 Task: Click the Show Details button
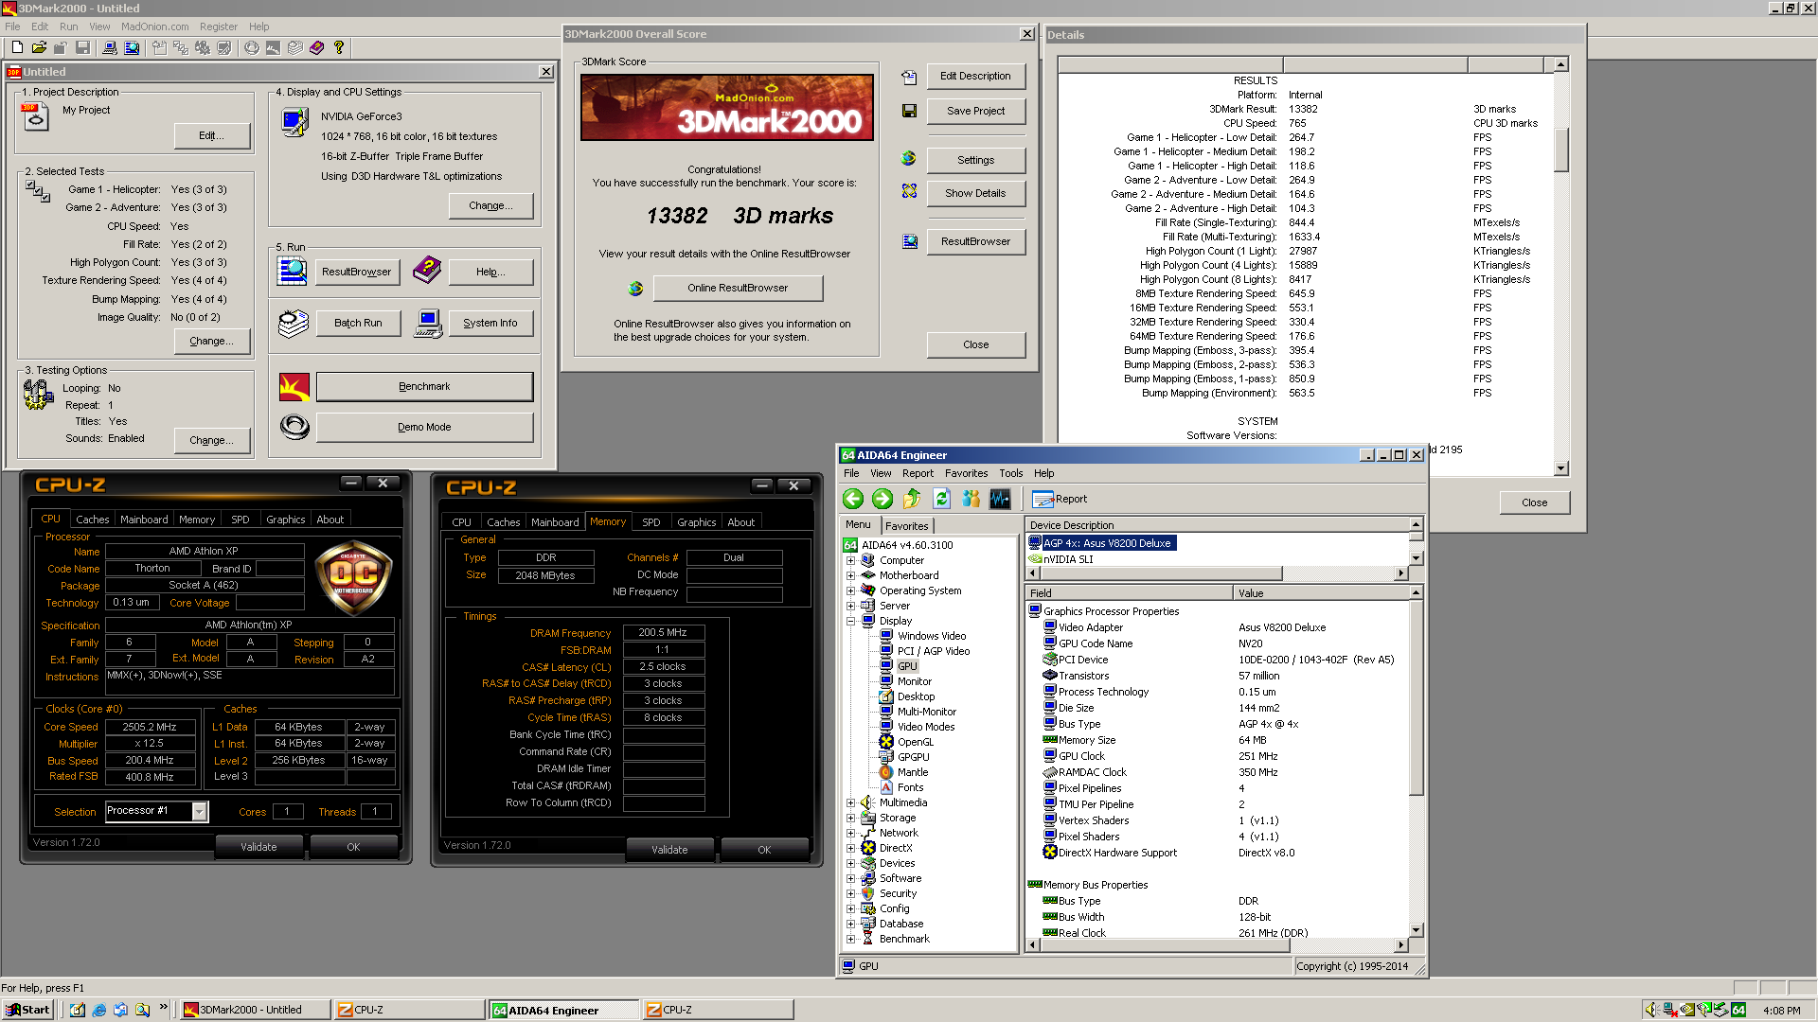[x=975, y=193]
